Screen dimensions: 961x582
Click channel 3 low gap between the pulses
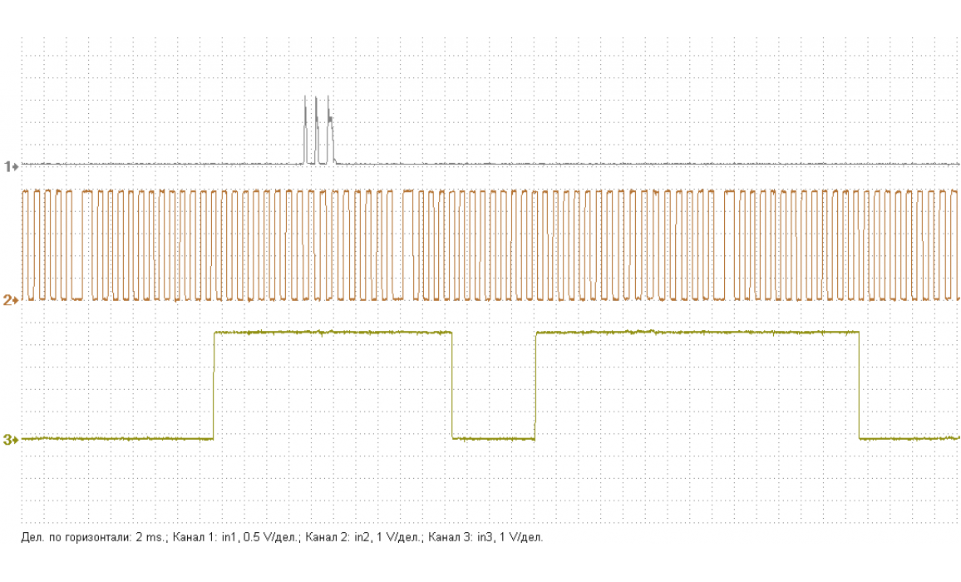tap(494, 438)
